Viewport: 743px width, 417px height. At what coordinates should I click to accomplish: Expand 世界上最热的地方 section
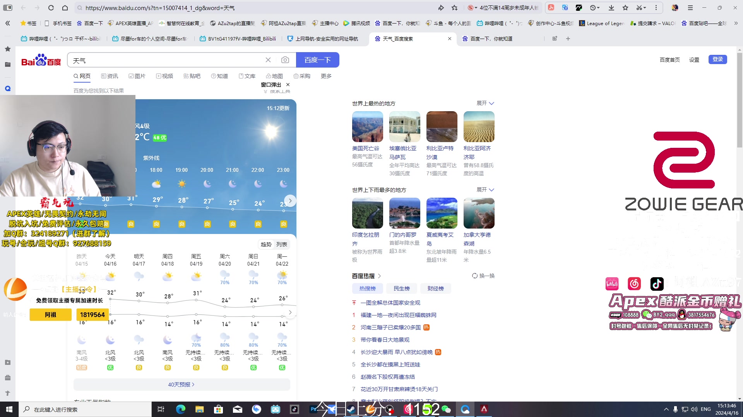pyautogui.click(x=485, y=103)
